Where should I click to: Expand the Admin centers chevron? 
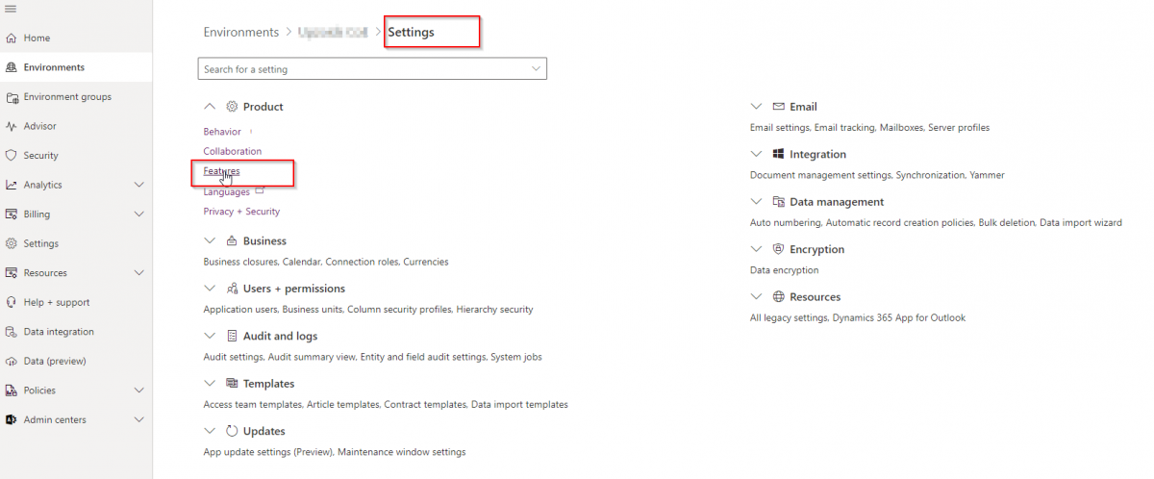click(x=139, y=420)
